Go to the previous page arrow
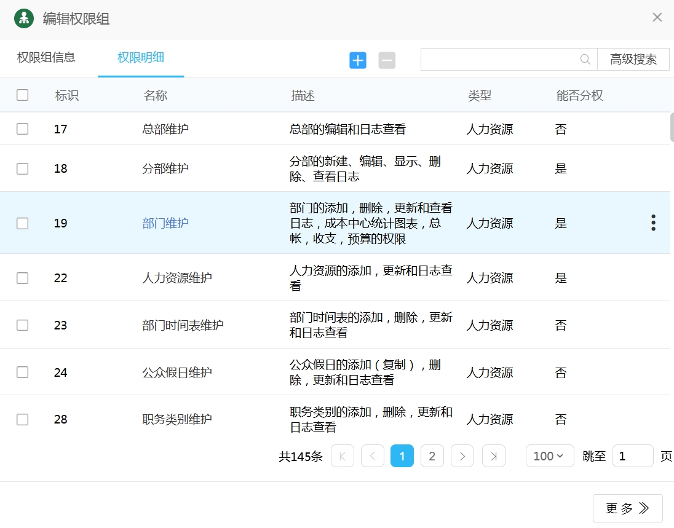Image resolution: width=674 pixels, height=528 pixels. 373,456
